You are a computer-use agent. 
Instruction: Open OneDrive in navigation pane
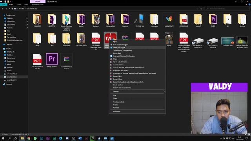[x=9, y=45]
